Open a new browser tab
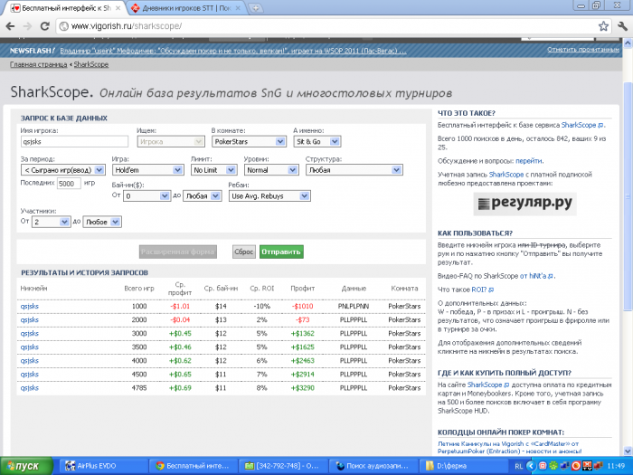This screenshot has width=633, height=475. coord(255,8)
